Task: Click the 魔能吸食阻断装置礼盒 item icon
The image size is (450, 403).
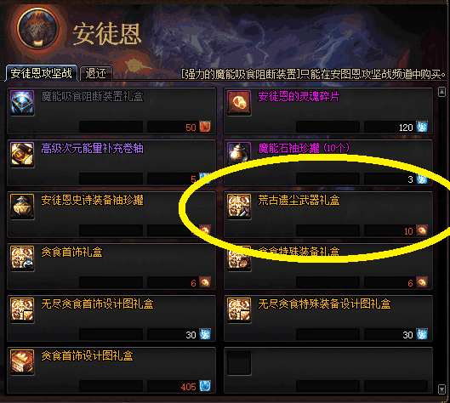Action: [22, 103]
